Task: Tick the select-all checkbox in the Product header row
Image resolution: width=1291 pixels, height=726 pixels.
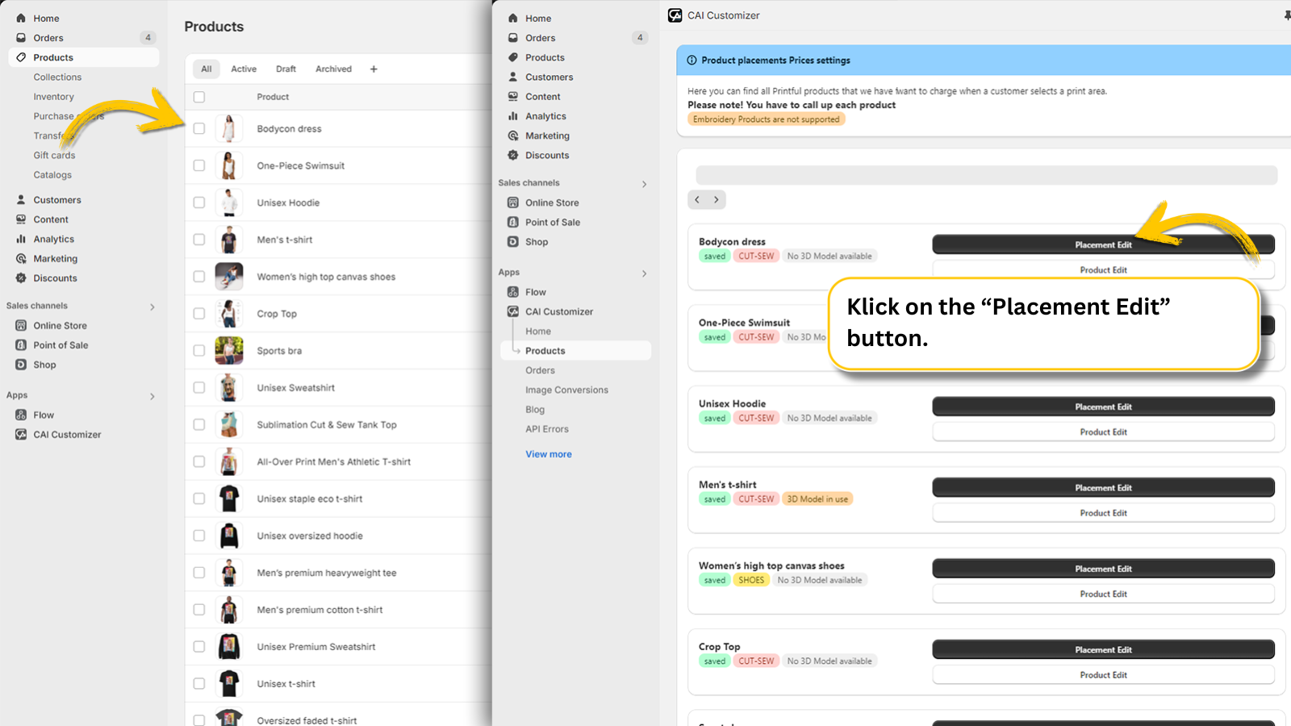Action: click(x=199, y=97)
